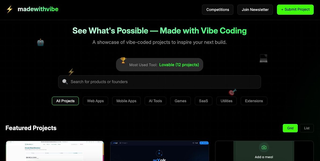Click Join Newsletter

point(255,9)
